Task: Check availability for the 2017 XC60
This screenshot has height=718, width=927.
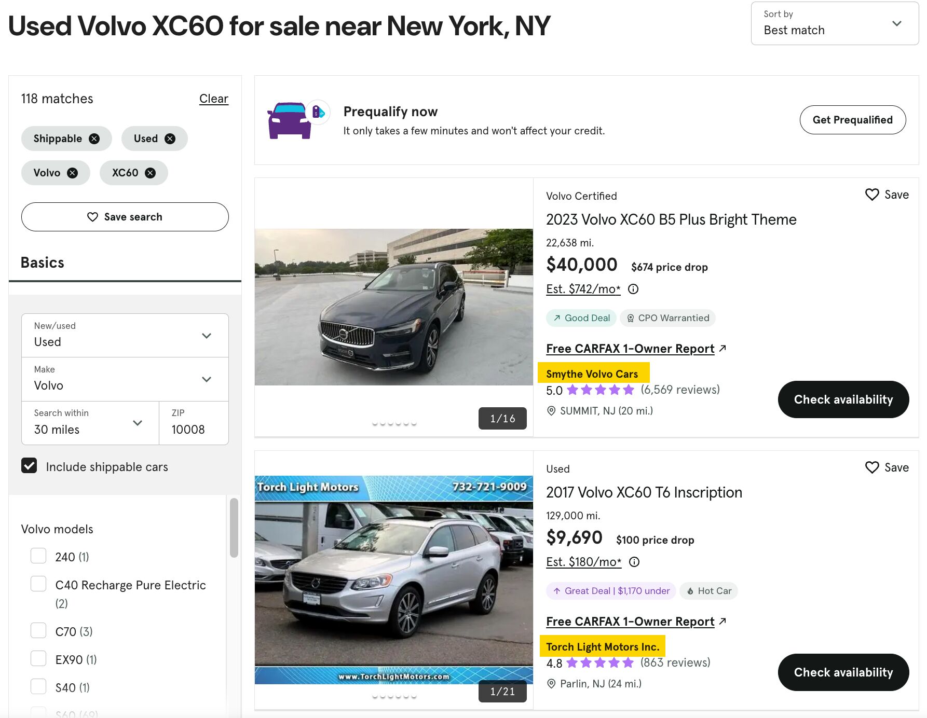Action: [843, 672]
